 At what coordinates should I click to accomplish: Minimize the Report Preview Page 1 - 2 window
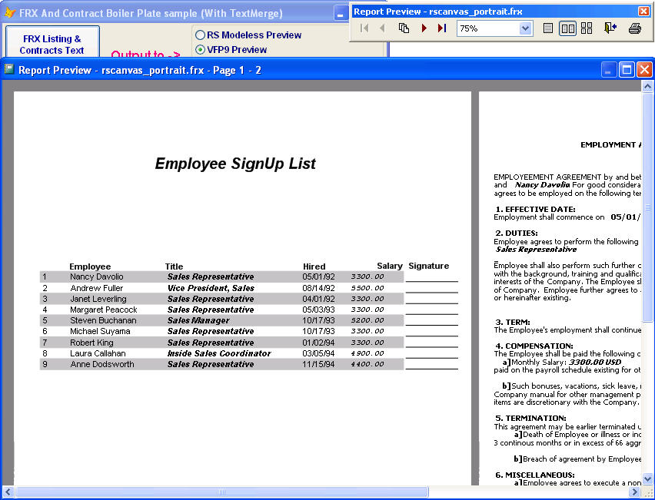point(609,69)
